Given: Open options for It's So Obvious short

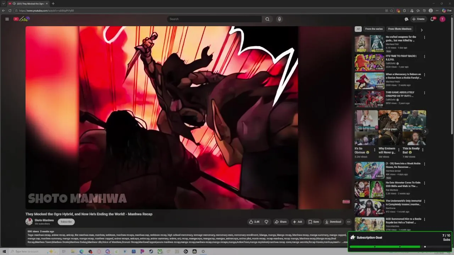Looking at the screenshot, I should [375, 150].
